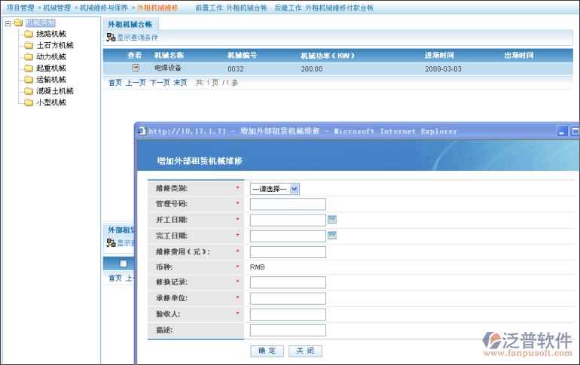Click the 管理号码 input field
This screenshot has height=365, width=580.
(x=288, y=204)
